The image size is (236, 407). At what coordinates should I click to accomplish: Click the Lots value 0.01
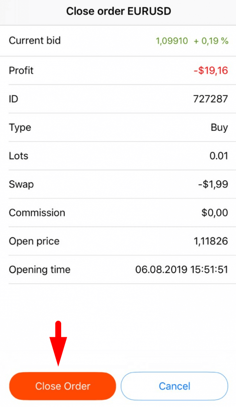pos(219,156)
